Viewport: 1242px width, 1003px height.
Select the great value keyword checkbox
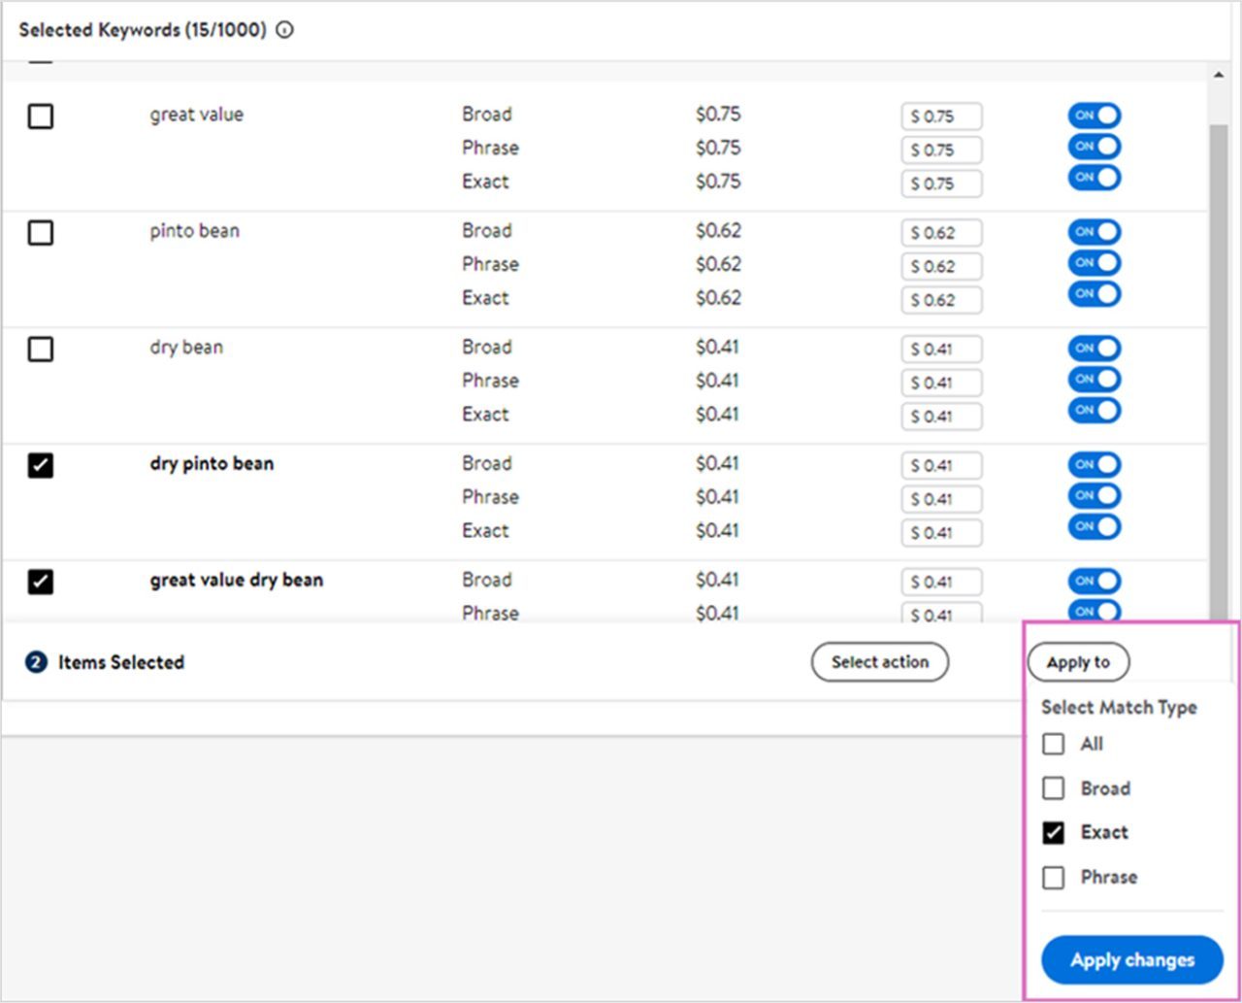click(x=41, y=117)
